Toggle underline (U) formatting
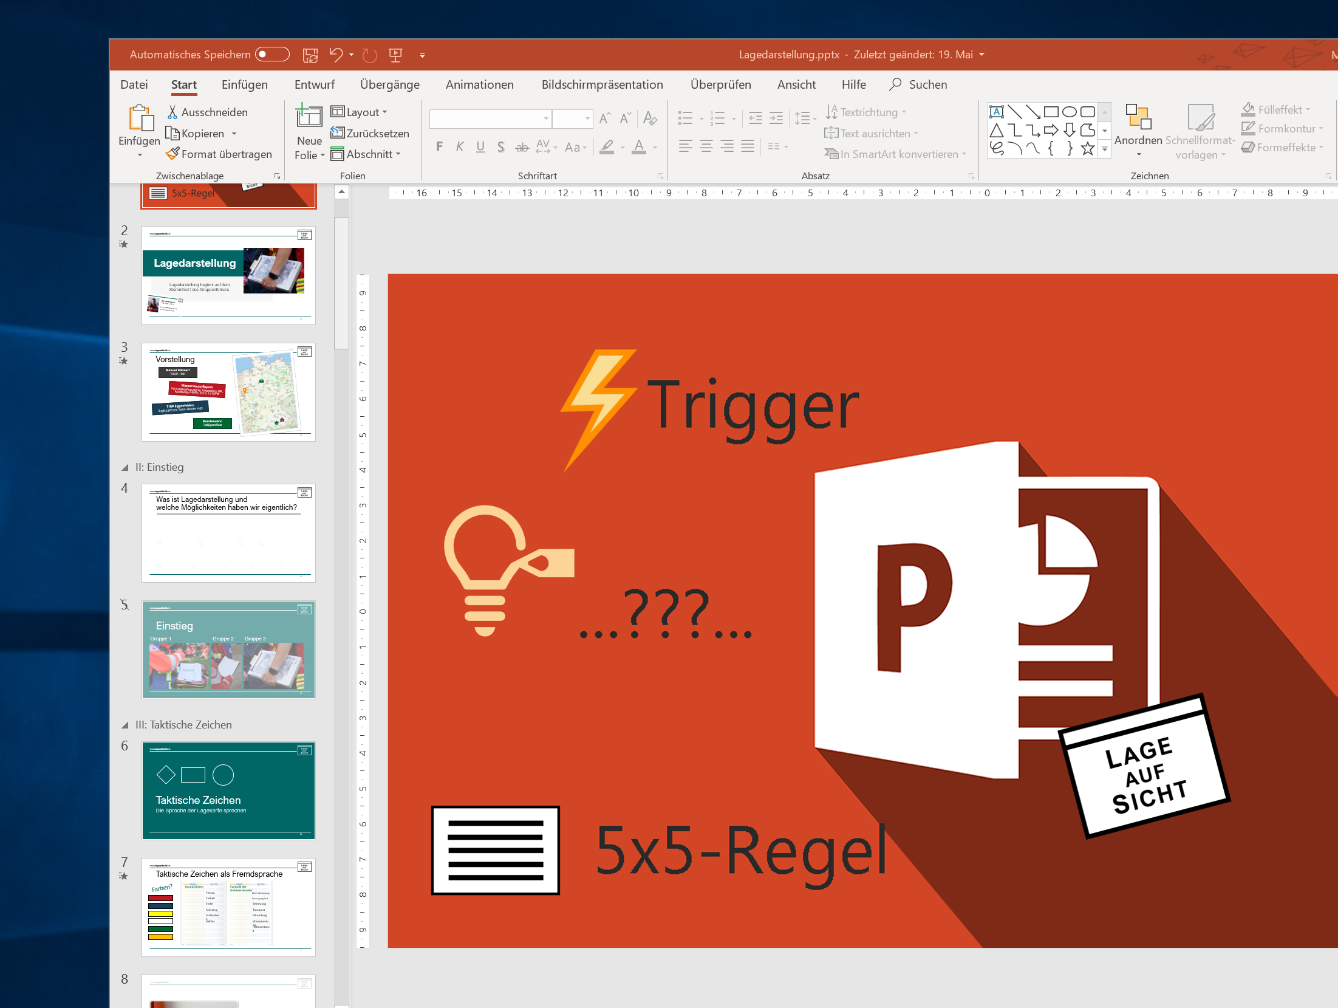Image resolution: width=1338 pixels, height=1008 pixels. click(x=480, y=147)
